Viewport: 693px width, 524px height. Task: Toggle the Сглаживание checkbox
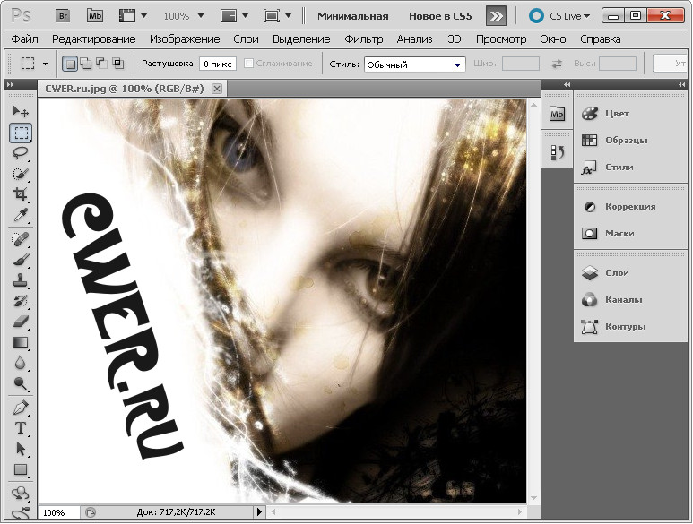(249, 64)
